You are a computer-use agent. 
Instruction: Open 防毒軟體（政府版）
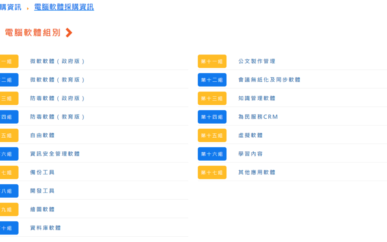coord(57,98)
